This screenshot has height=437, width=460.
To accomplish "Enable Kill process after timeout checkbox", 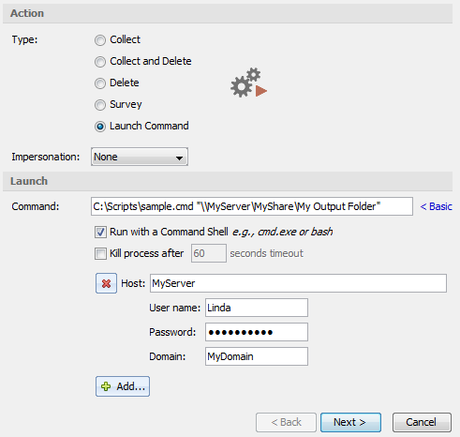I will pos(100,253).
